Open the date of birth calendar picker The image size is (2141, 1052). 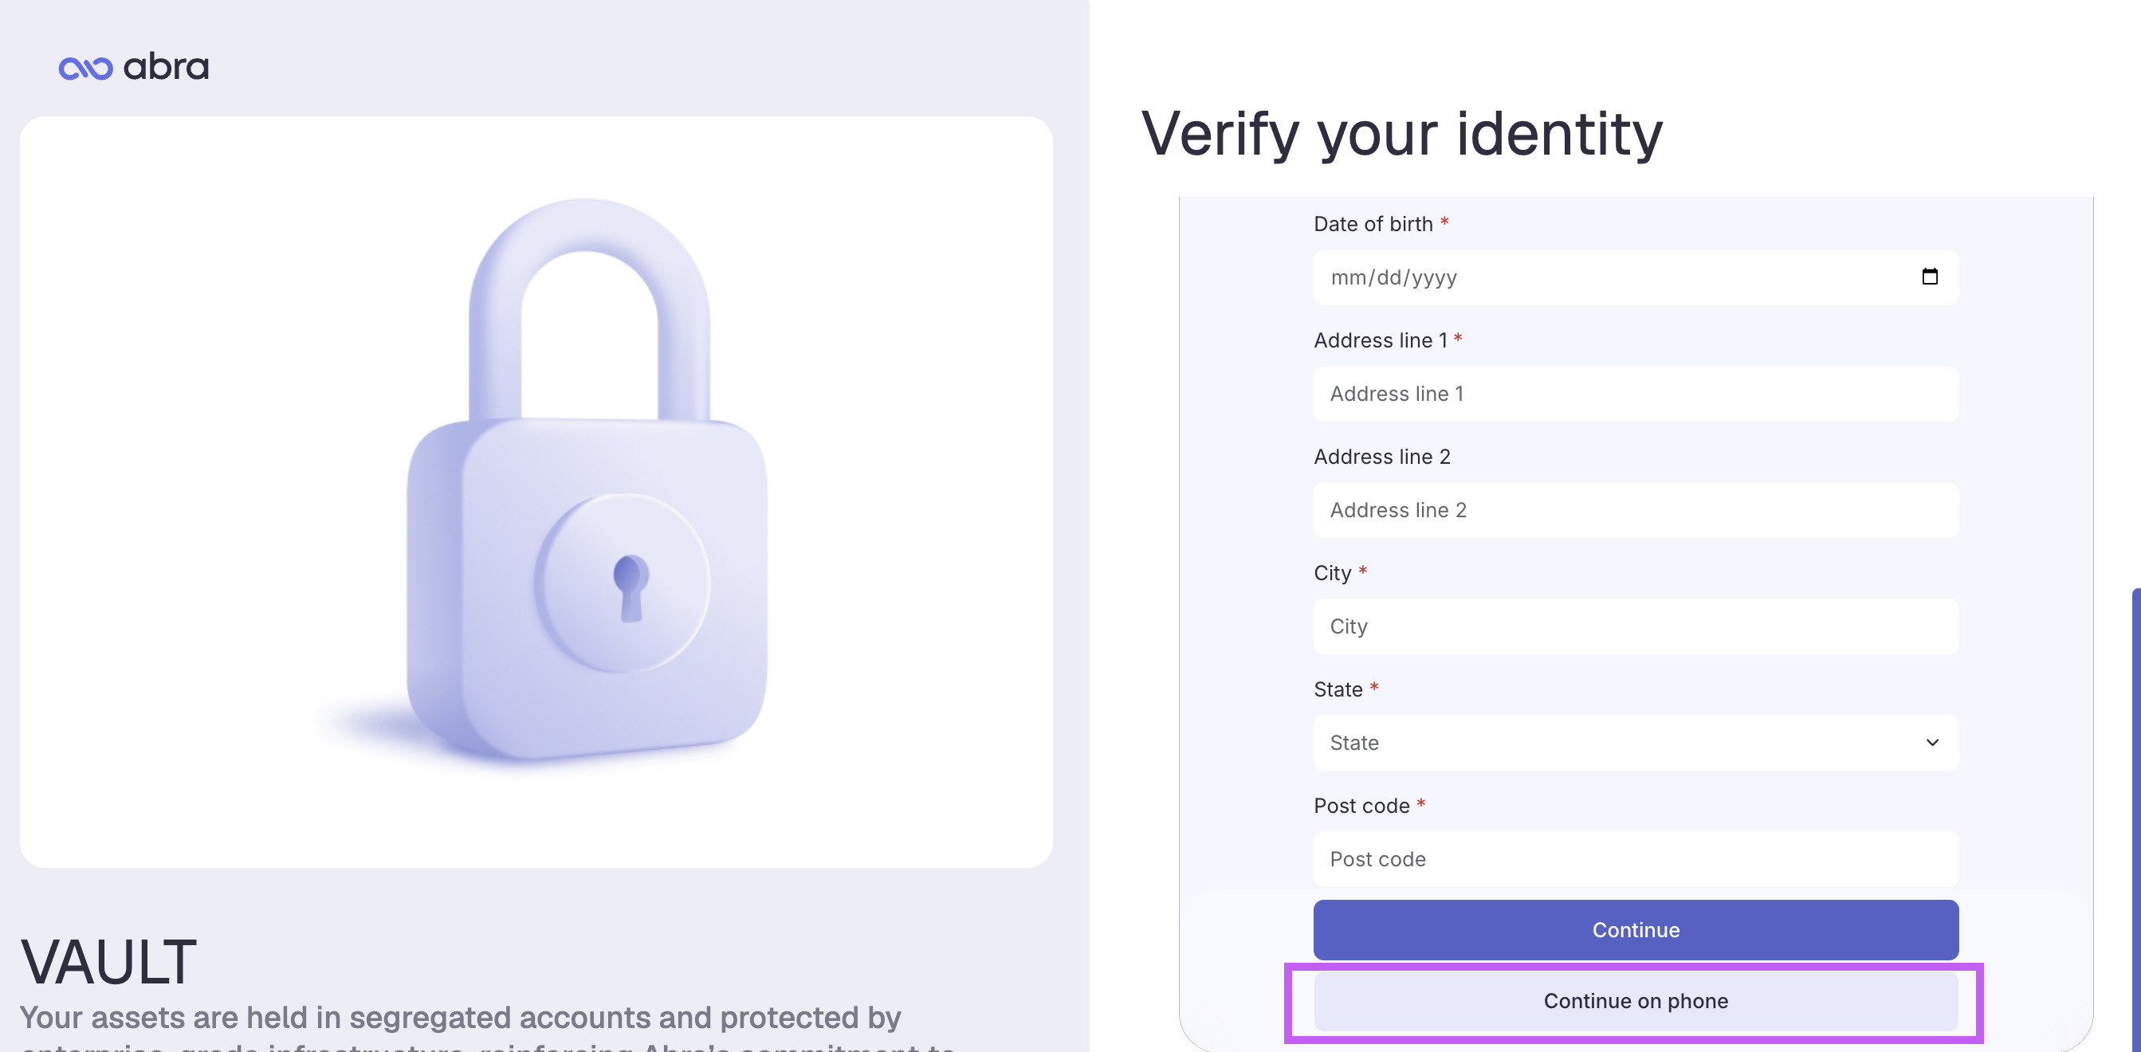(1929, 277)
